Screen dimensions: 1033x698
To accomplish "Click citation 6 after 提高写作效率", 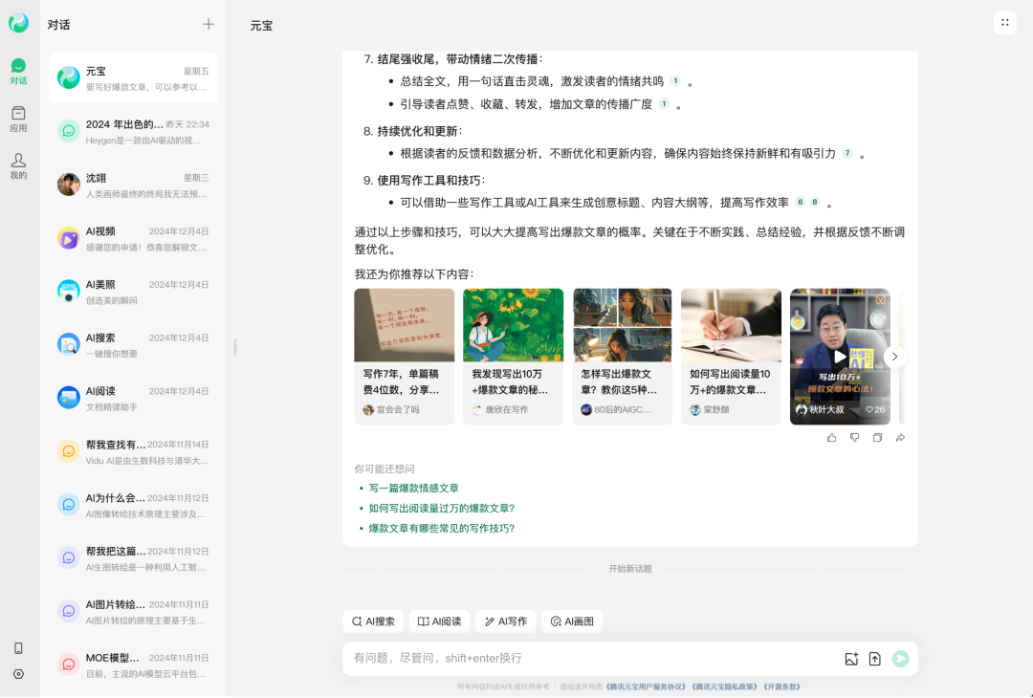I will pos(801,202).
